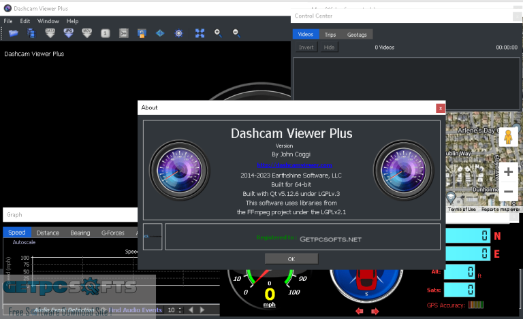Open the dashcamviewer.com link
Screen dimensions: 523x319
click(x=294, y=165)
